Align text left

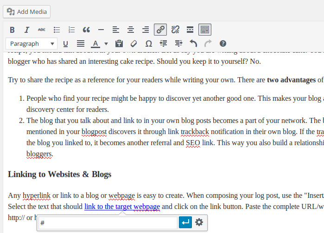point(116,30)
